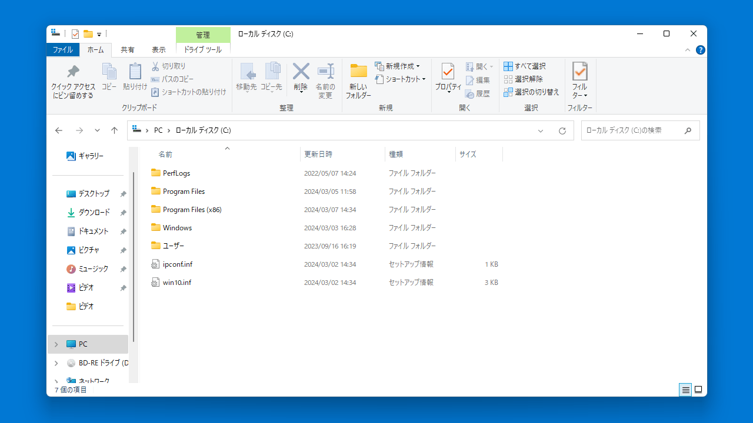This screenshot has width=753, height=423.
Task: Switch to the 共有 (Share) tab
Action: 128,50
